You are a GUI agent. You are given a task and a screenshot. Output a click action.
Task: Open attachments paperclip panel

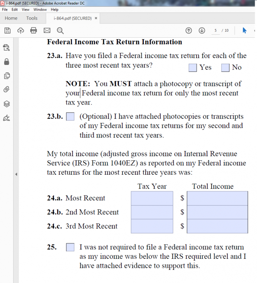click(x=6, y=89)
